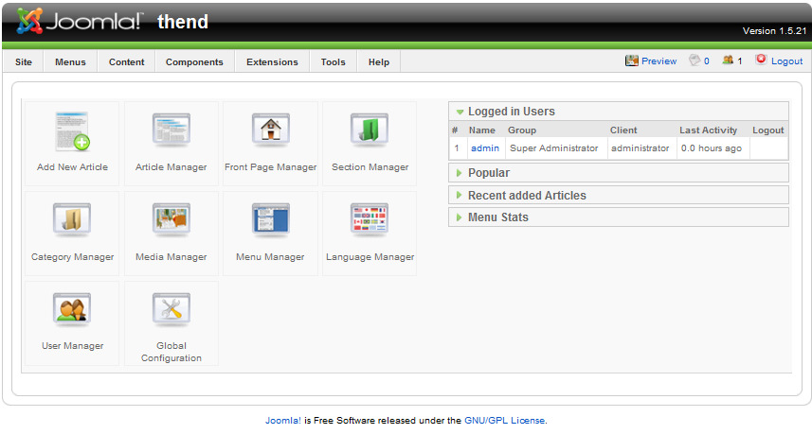Click the Last Activity column header
The width and height of the screenshot is (812, 434).
tap(708, 130)
